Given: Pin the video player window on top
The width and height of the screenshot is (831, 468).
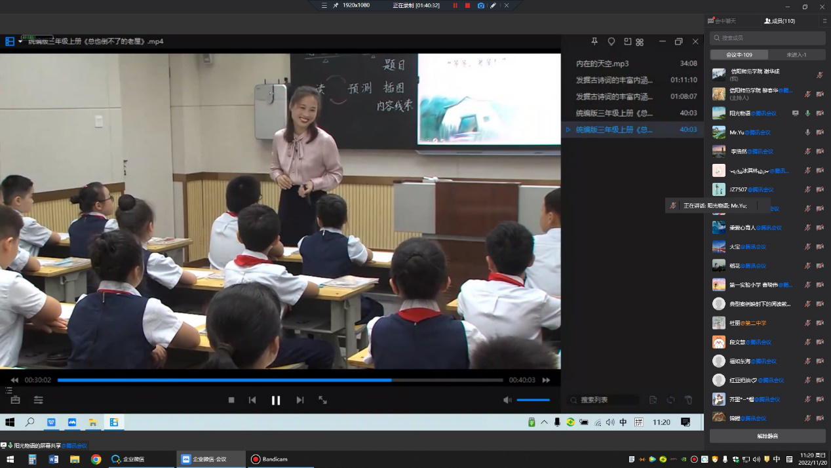Looking at the screenshot, I should [x=594, y=41].
